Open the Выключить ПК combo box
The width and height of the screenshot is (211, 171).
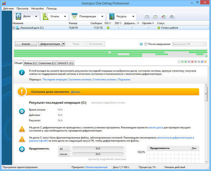189,44
